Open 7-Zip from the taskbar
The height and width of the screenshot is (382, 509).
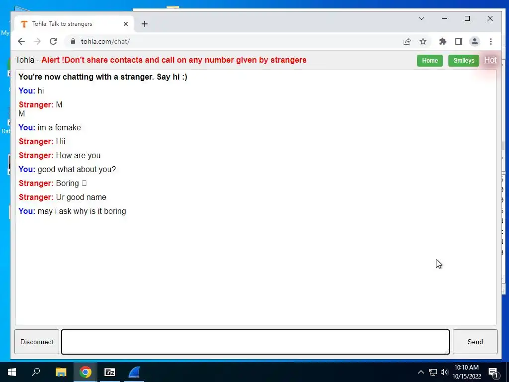tap(110, 372)
